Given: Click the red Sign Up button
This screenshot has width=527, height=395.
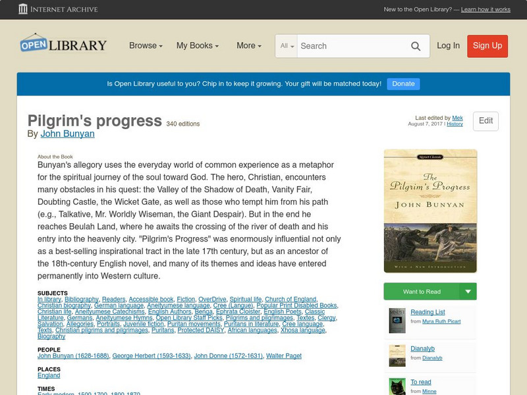Looking at the screenshot, I should point(487,46).
